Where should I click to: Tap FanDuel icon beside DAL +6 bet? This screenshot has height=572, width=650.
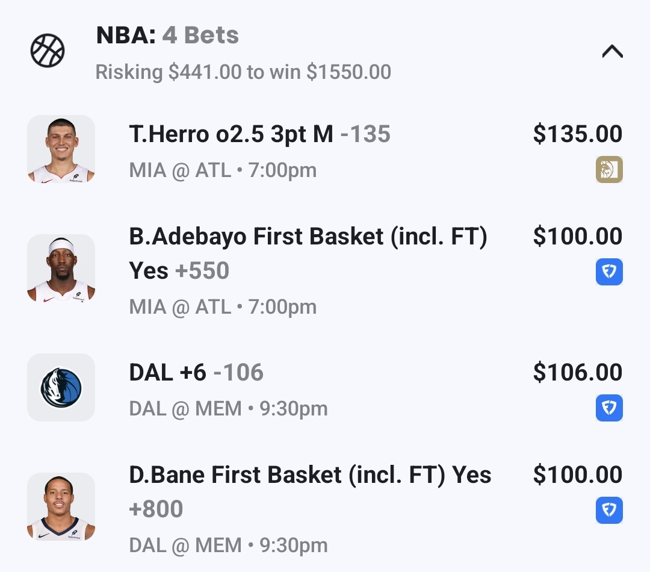point(609,408)
